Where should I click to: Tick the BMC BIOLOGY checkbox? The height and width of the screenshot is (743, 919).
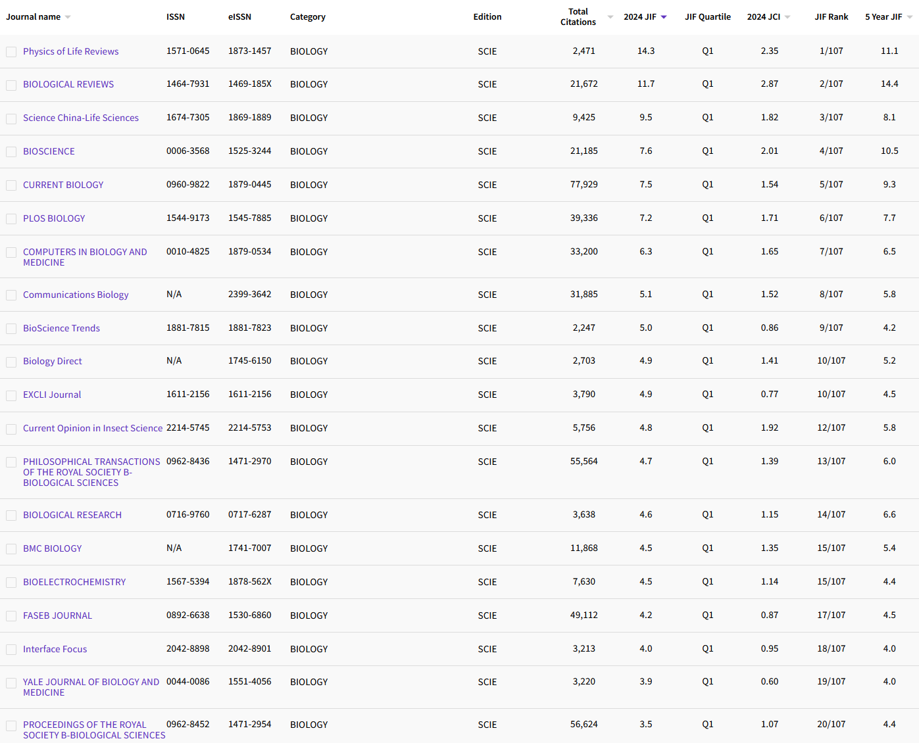(11, 549)
